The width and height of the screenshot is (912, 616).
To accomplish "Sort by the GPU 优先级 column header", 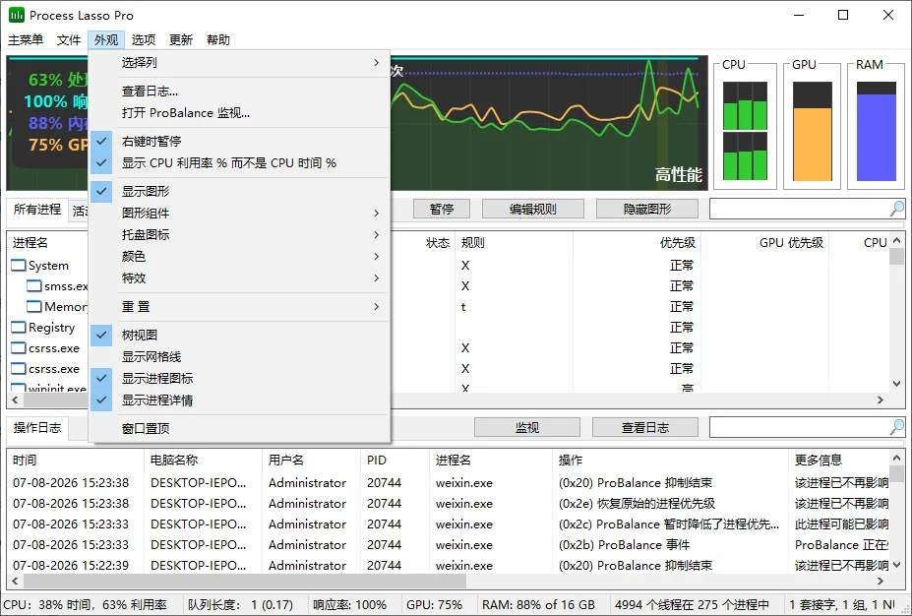I will [x=764, y=243].
